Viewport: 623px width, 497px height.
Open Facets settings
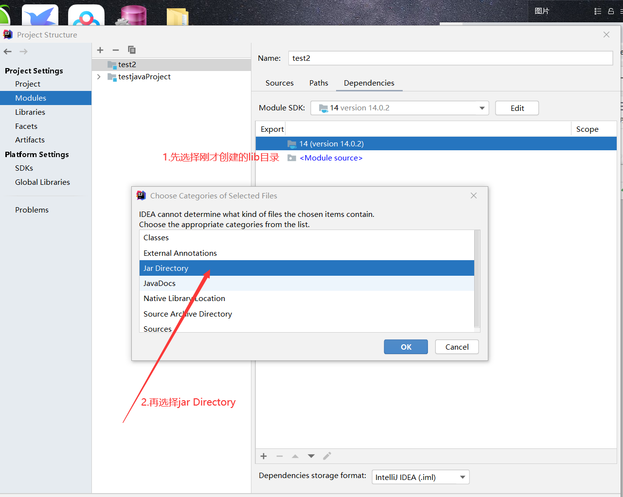click(x=26, y=126)
